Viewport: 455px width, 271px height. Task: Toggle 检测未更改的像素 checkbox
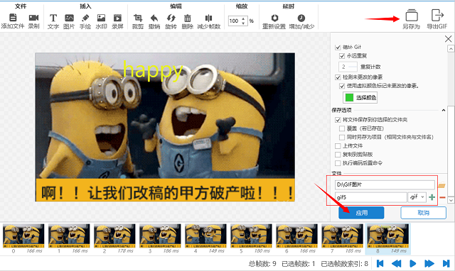pos(338,77)
